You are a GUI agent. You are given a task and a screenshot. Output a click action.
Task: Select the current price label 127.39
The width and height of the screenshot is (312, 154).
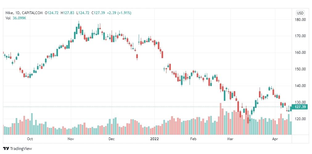click(299, 107)
